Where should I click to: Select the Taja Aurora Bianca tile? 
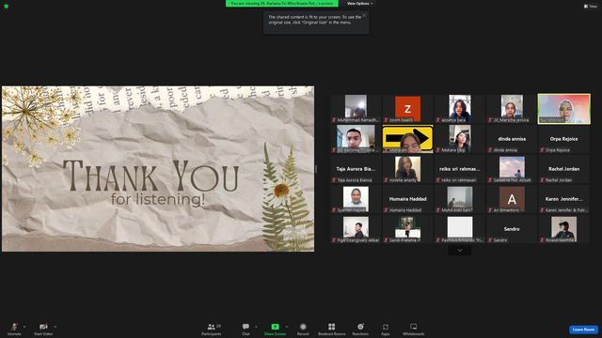(356, 169)
